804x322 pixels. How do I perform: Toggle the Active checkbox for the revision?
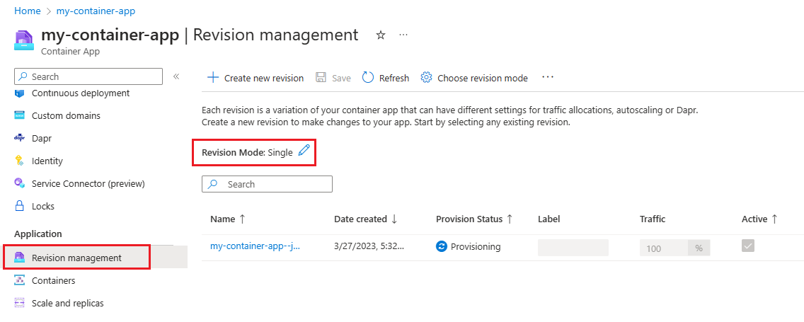tap(748, 246)
